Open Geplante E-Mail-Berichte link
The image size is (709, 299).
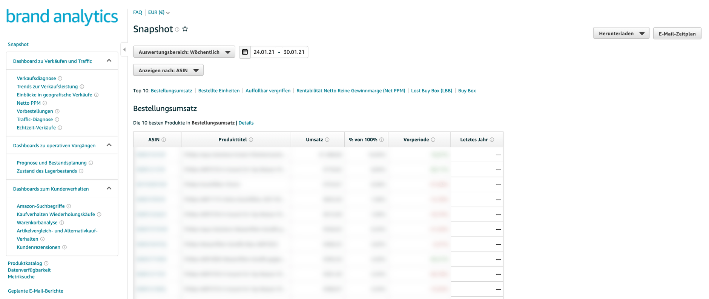click(35, 291)
